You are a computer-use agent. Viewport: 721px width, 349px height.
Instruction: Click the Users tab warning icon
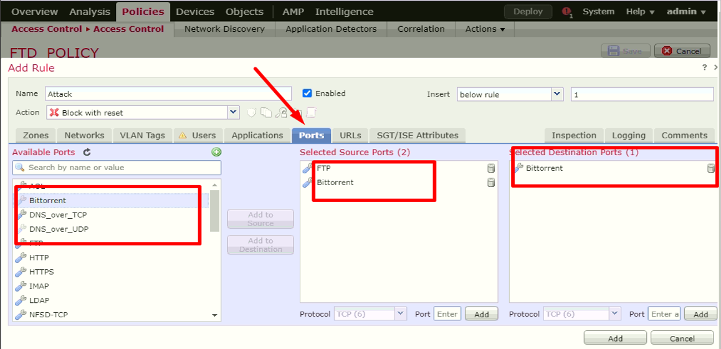click(x=183, y=135)
